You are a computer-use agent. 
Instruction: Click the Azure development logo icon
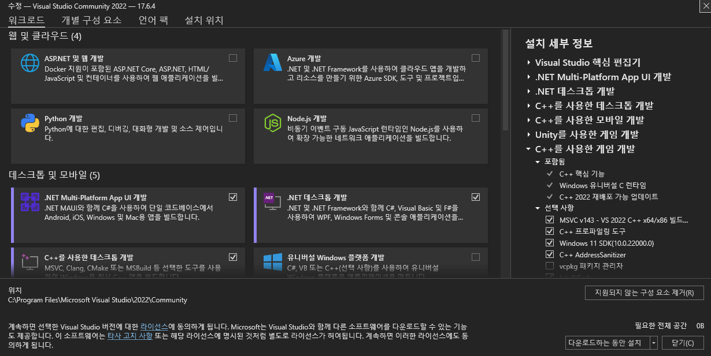(272, 62)
